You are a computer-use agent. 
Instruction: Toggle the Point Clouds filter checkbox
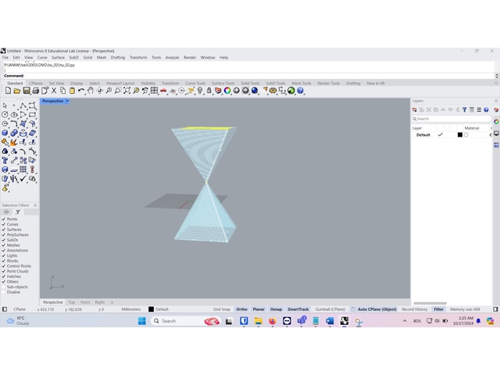(3, 271)
